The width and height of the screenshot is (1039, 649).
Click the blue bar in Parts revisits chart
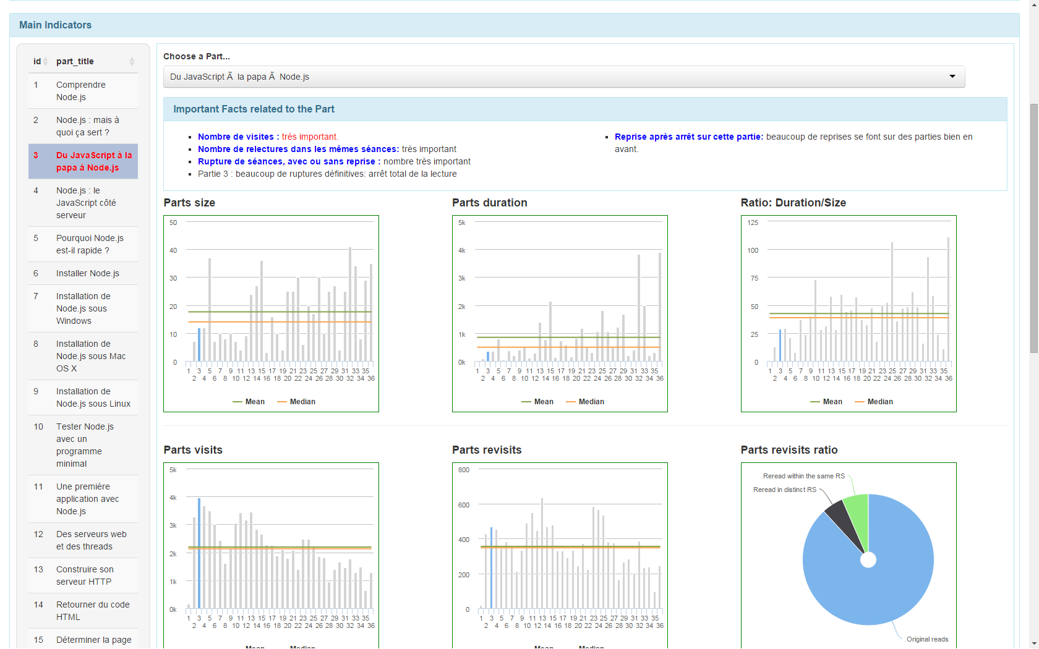point(491,568)
